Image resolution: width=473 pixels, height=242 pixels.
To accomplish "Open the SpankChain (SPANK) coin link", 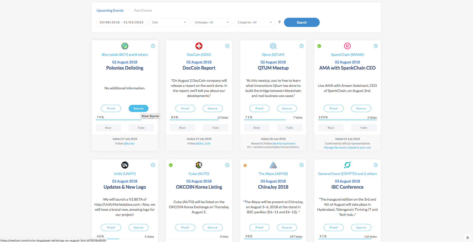I will coord(347,55).
